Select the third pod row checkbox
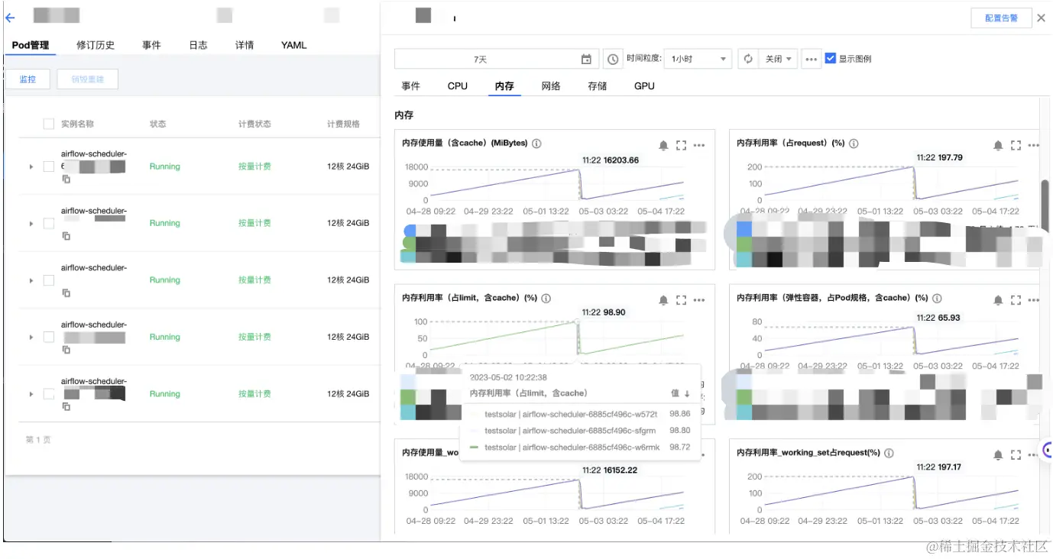The height and width of the screenshot is (559, 1053). tap(49, 280)
